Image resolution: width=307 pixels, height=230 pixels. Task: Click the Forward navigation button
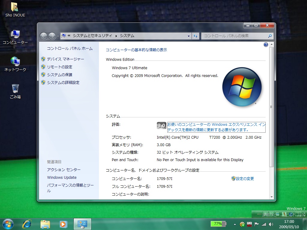(x=52, y=36)
